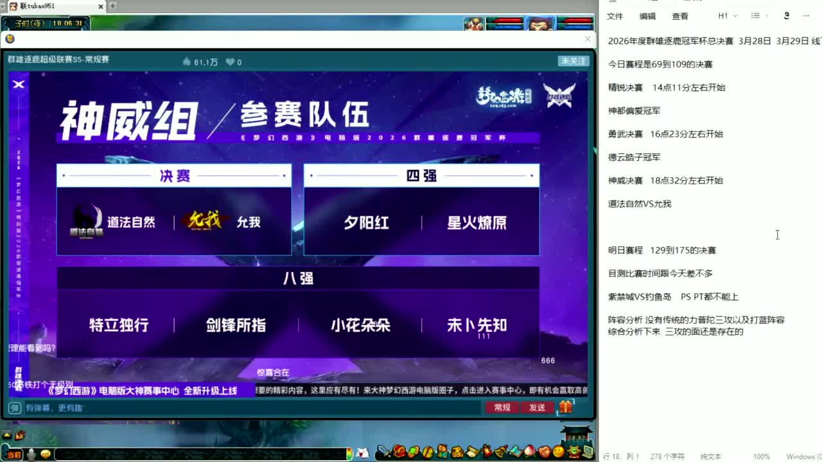Image resolution: width=822 pixels, height=462 pixels.
Task: Open the 文件 menu in Notepad
Action: (615, 16)
